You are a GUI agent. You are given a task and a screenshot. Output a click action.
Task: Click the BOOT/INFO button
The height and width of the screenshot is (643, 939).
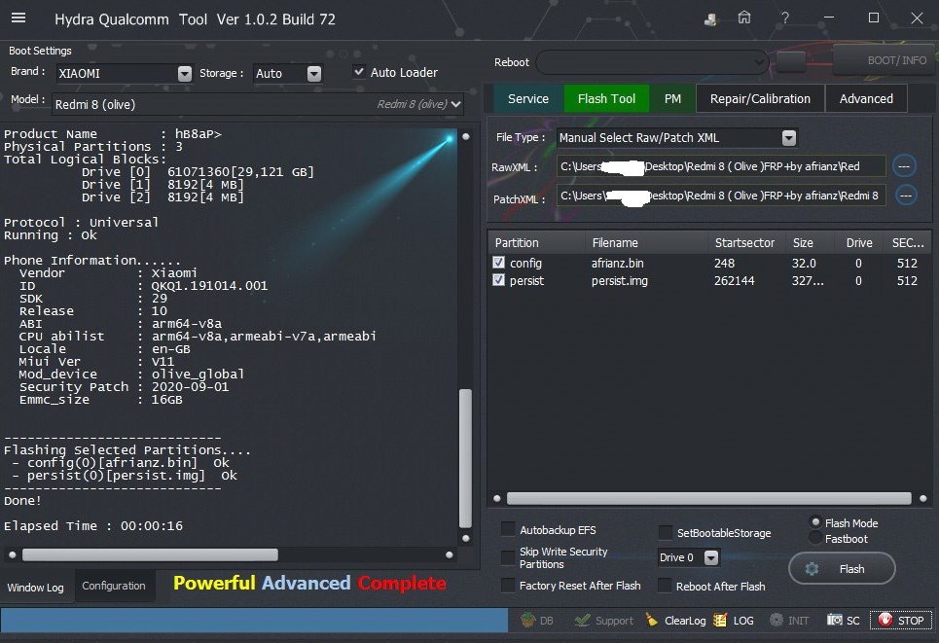tap(884, 60)
